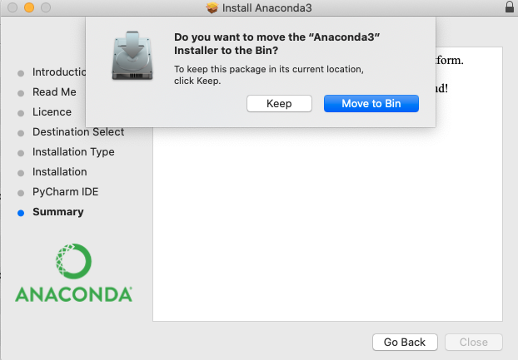Click the ANACONDA wordmark text
518x360 pixels.
(x=73, y=294)
